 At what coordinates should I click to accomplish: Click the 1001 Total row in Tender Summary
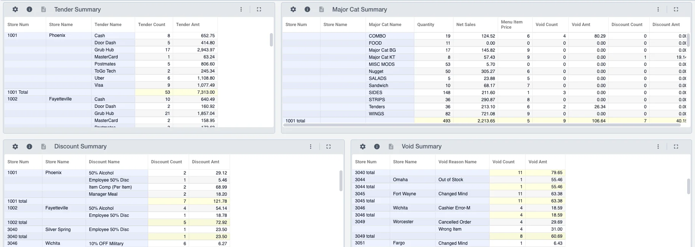click(111, 92)
